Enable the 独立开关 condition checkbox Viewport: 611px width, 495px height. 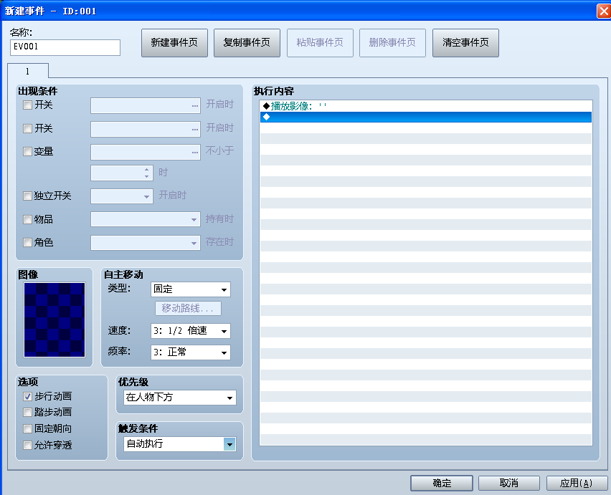[27, 196]
